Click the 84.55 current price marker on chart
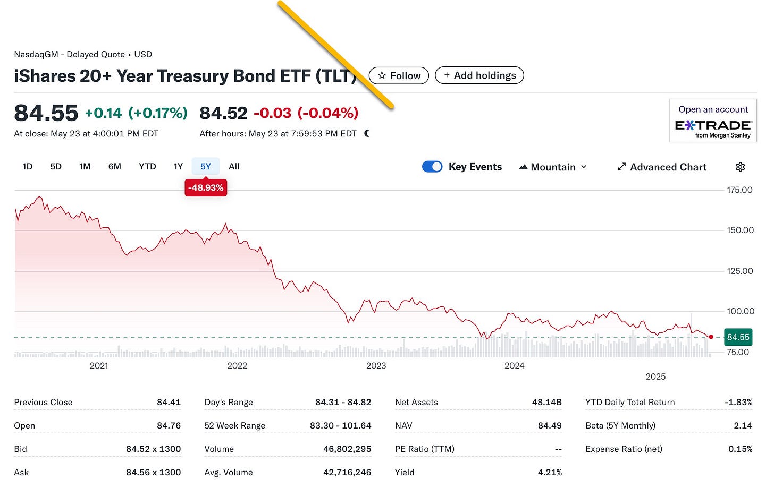Viewport: 774px width, 488px height. [x=738, y=337]
